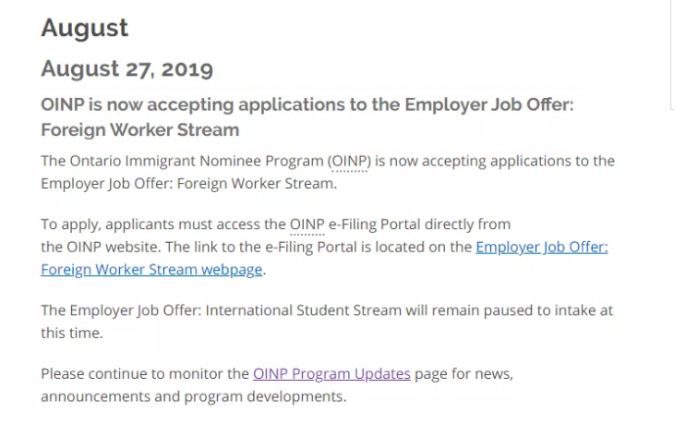Screen dimensions: 674x425
Task: Click the 'August 27, 2019' date heading
Action: [126, 69]
